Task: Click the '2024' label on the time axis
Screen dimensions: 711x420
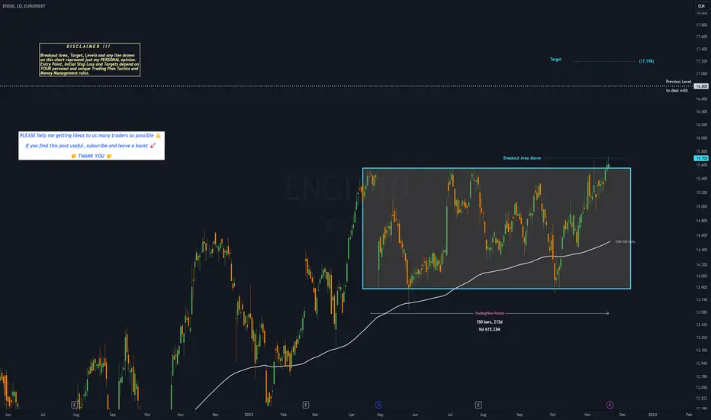Action: point(652,415)
